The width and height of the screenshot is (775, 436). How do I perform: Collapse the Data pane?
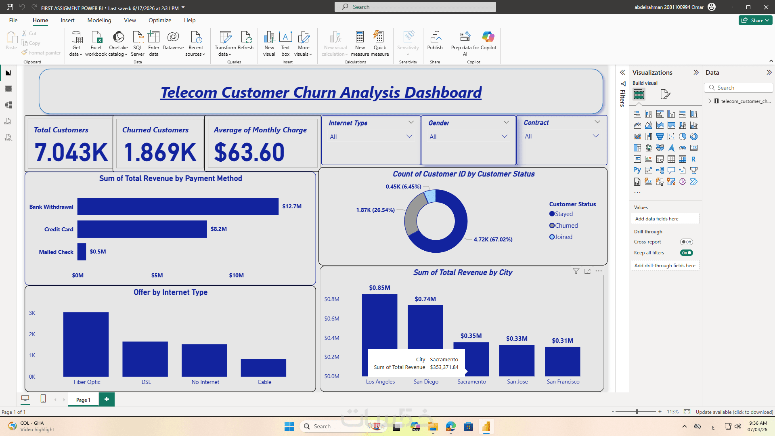click(769, 72)
